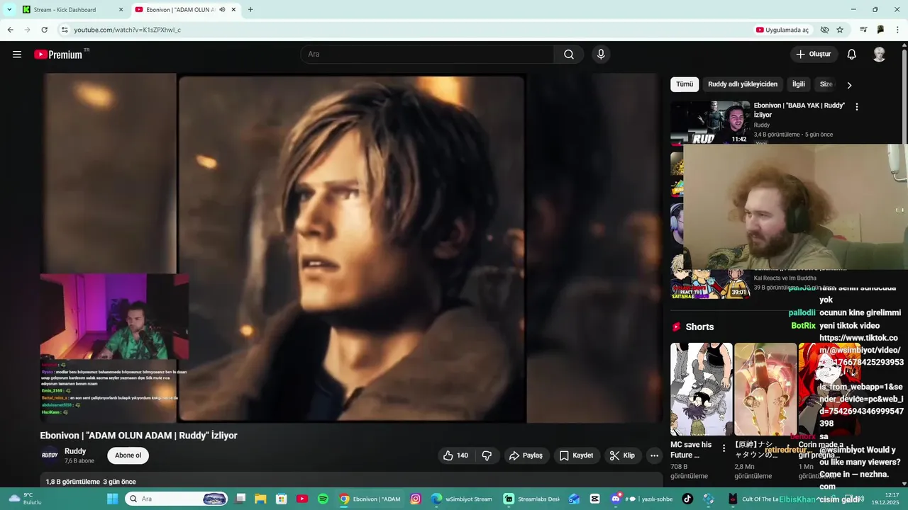
Task: Open the media control icon in Chrome toolbar
Action: (863, 30)
